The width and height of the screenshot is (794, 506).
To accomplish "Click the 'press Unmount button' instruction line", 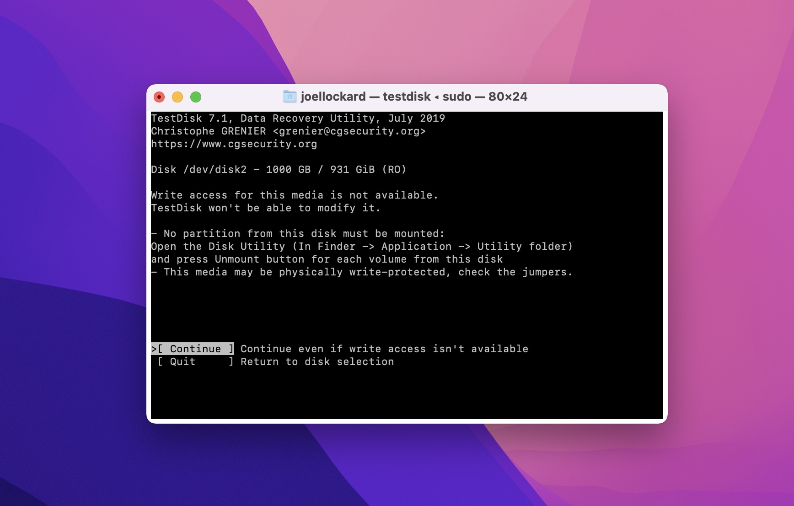I will coord(327,259).
